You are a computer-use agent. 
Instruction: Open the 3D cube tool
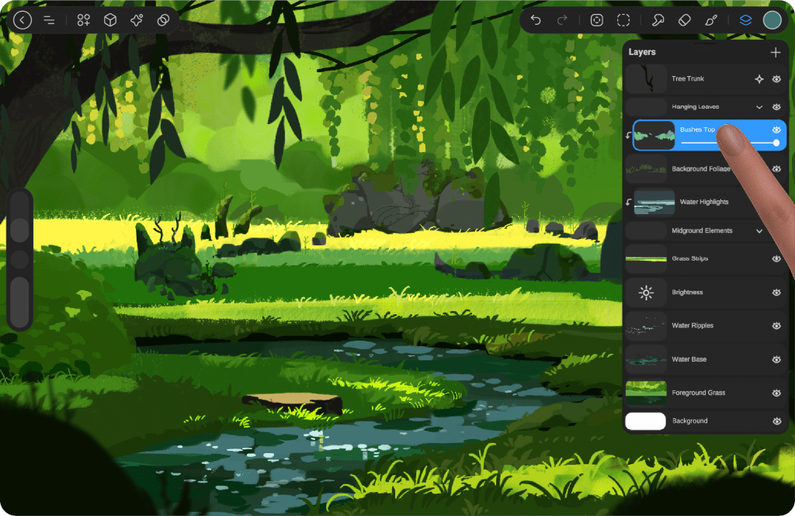click(110, 21)
